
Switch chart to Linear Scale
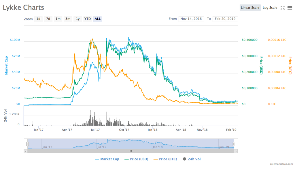[x=250, y=8]
